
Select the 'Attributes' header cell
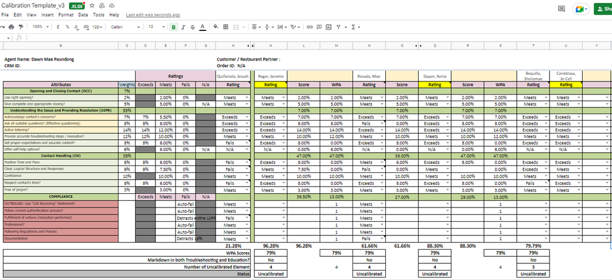point(61,84)
